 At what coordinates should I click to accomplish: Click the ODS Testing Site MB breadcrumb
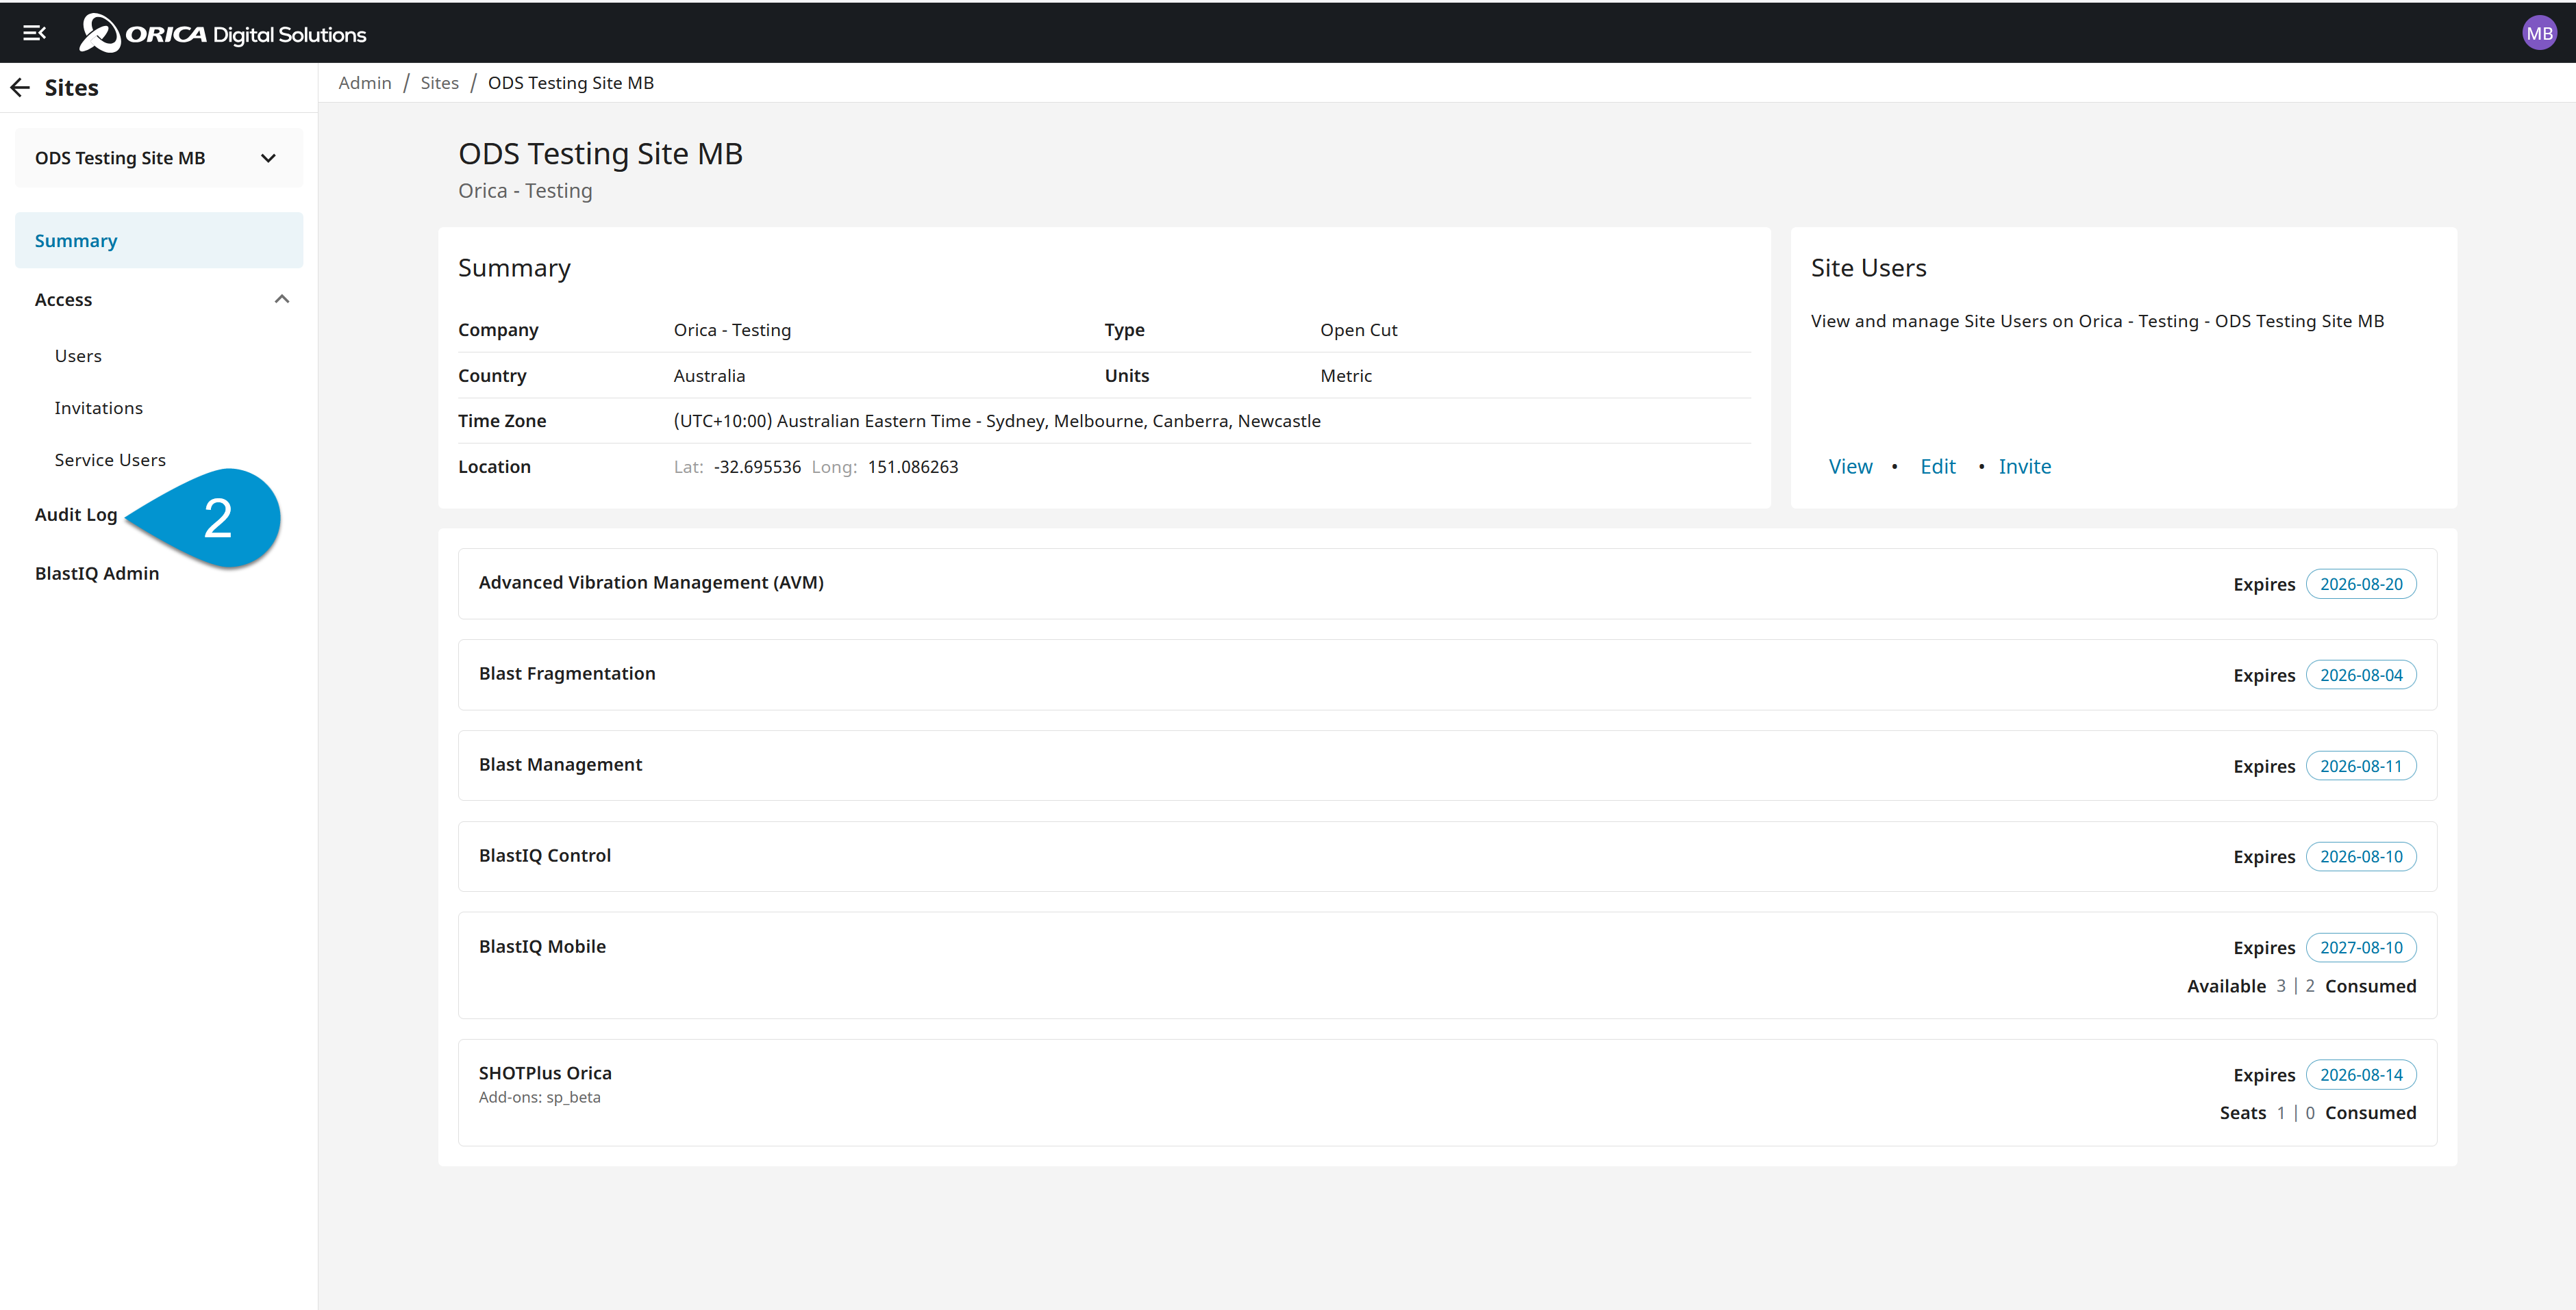(x=571, y=83)
